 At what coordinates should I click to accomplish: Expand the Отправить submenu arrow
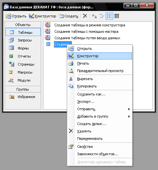click(x=129, y=109)
